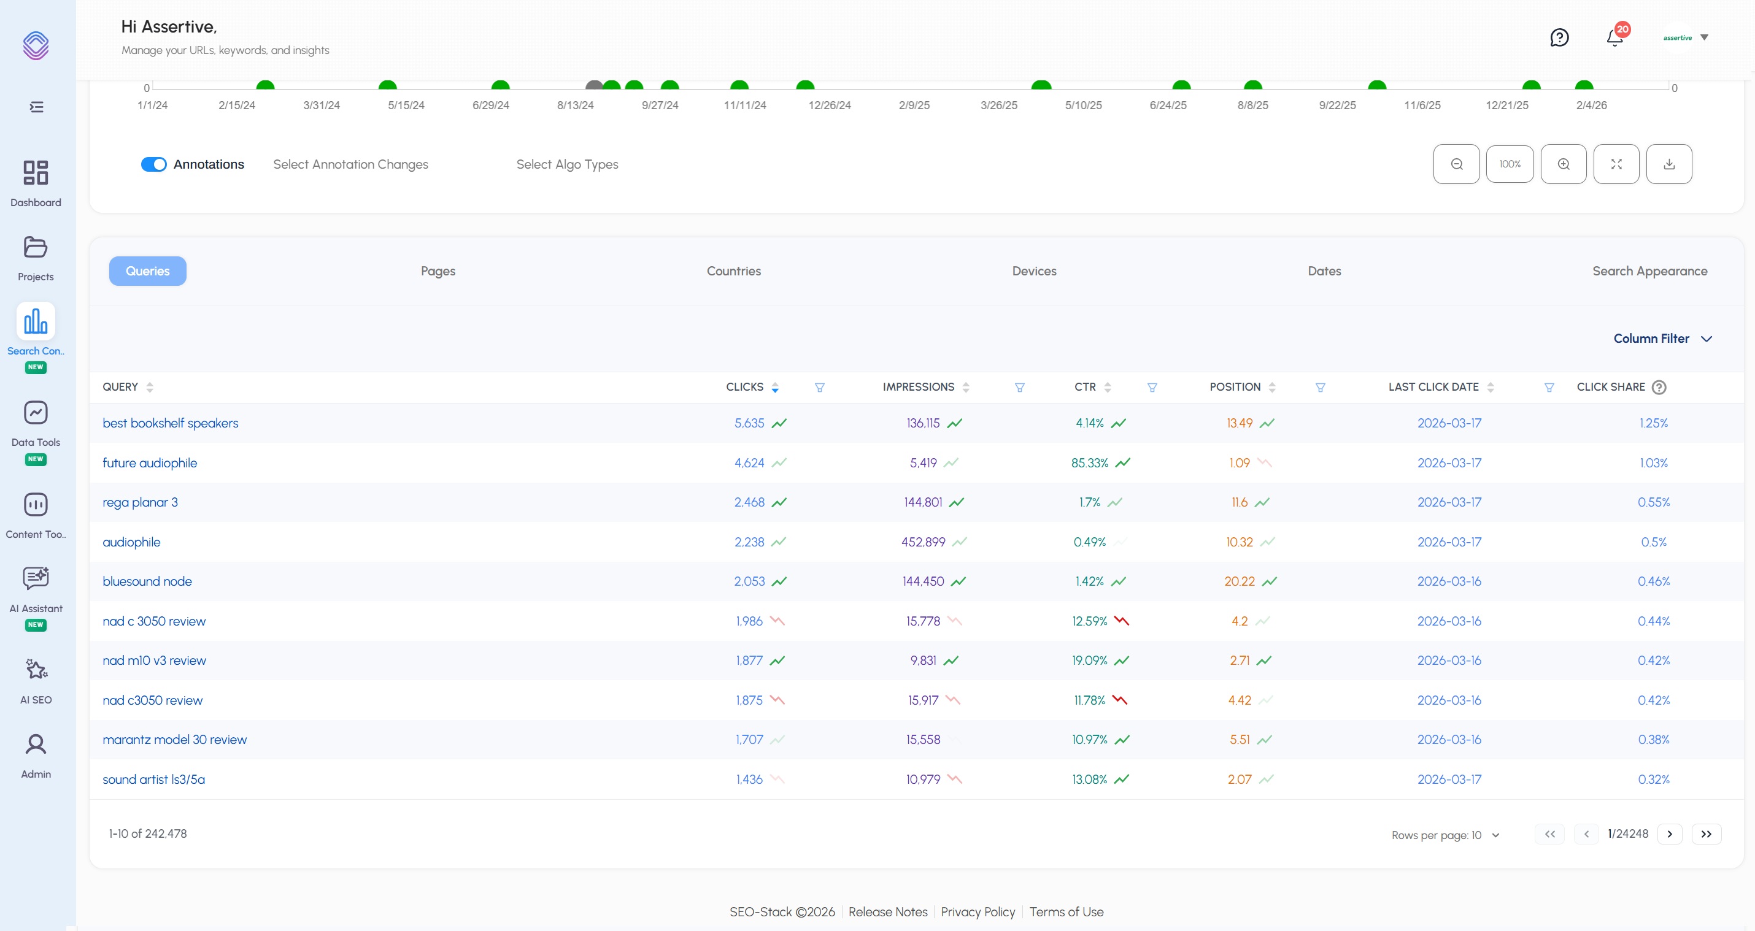The image size is (1755, 931).
Task: Open the Dashboard sidebar icon
Action: (x=36, y=173)
